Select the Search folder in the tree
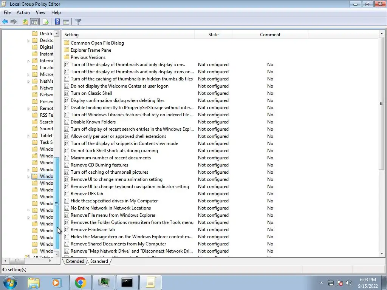 tap(43, 122)
